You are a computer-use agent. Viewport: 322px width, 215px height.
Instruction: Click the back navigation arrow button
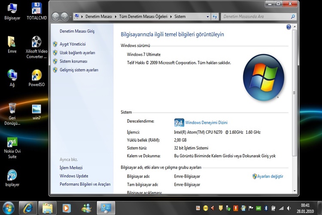click(x=56, y=16)
